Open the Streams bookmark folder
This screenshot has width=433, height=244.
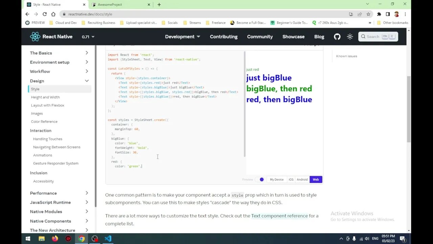[x=192, y=23]
